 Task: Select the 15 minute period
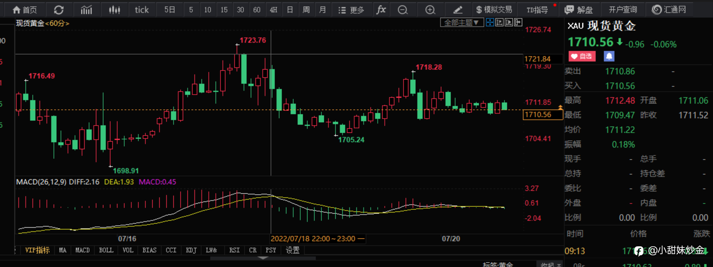coord(224,10)
